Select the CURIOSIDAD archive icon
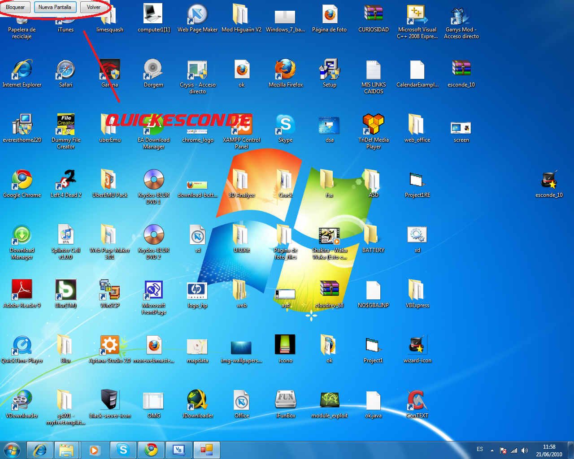The image size is (574, 459). click(x=374, y=19)
